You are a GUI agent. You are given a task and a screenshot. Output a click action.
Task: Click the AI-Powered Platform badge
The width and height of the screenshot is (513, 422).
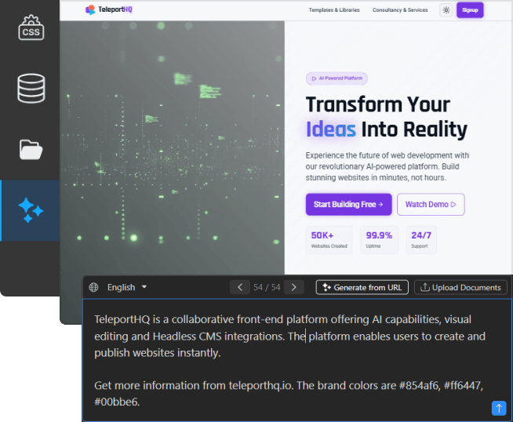tap(337, 78)
